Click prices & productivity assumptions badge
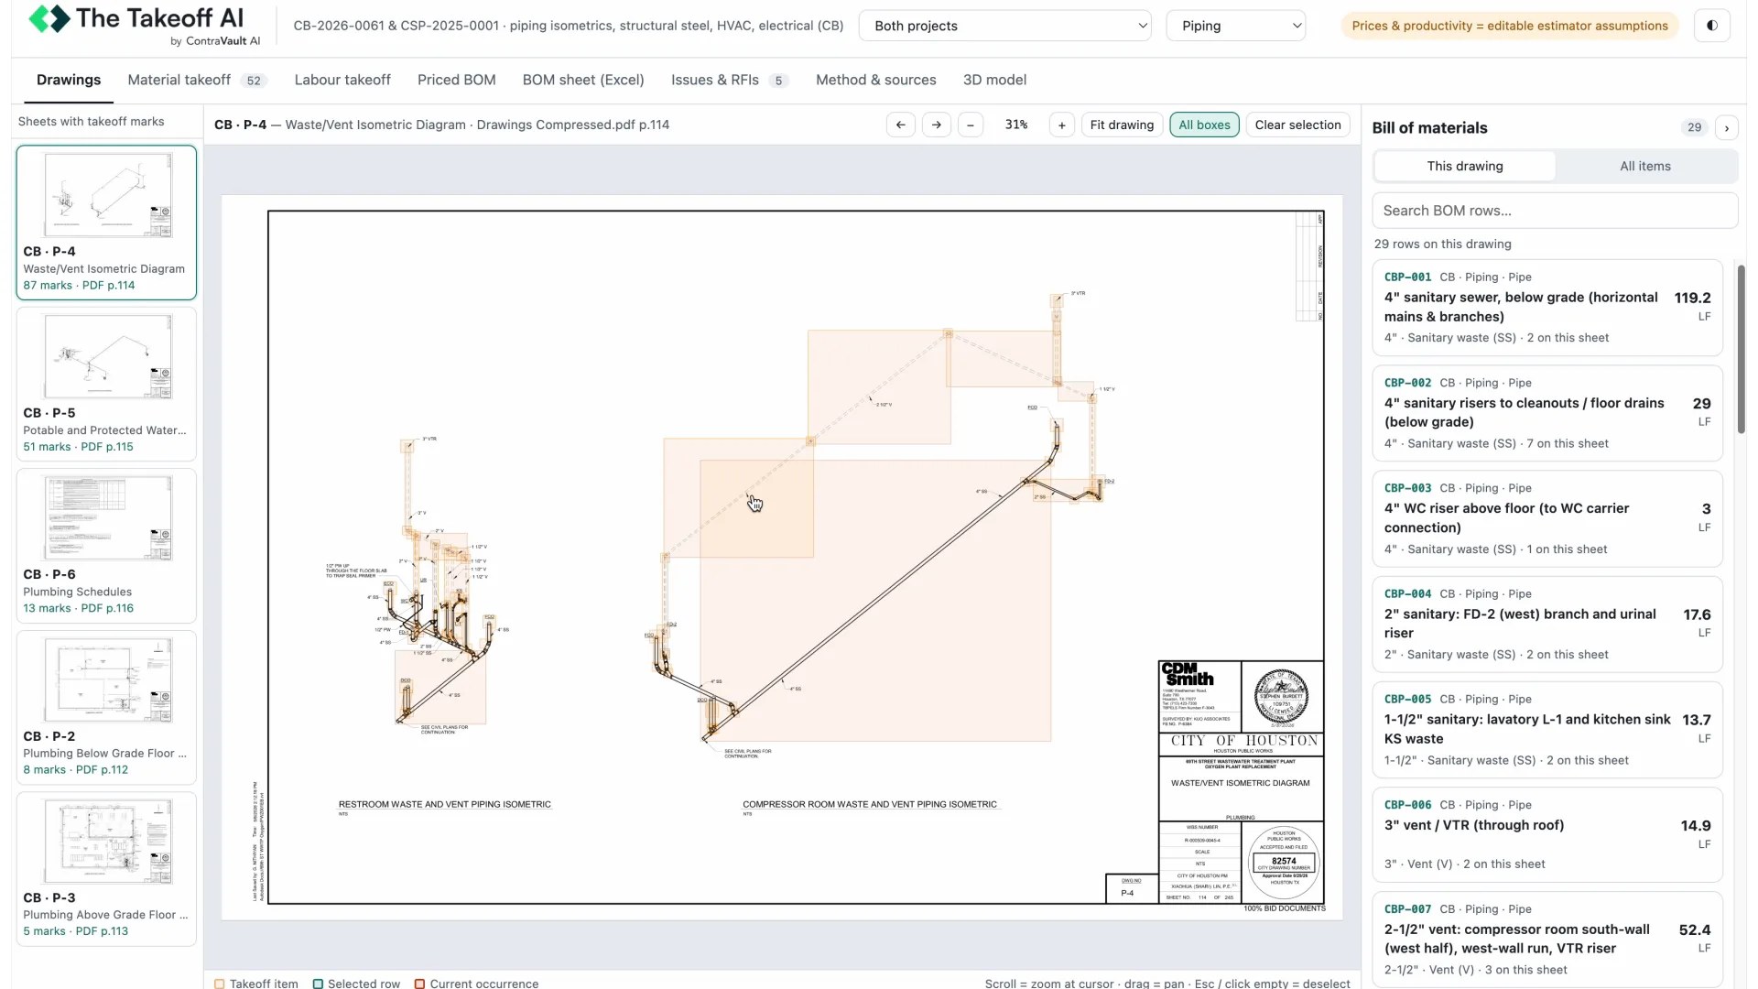The height and width of the screenshot is (989, 1758). 1510,26
